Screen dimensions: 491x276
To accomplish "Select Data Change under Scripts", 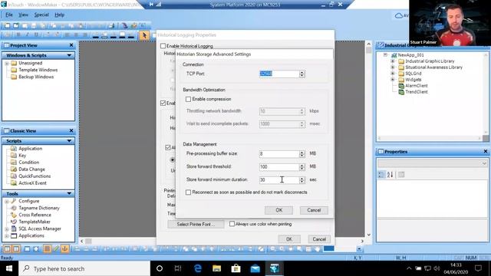I will click(31, 169).
